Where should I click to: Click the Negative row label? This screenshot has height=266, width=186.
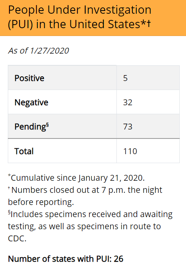[x=31, y=102]
